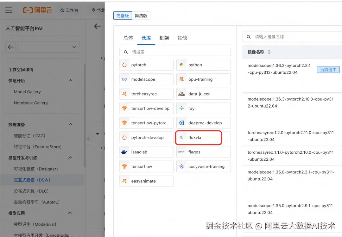Viewport: 342px width, 237px height.
Task: Open the hamburger menu icon
Action: [9, 10]
